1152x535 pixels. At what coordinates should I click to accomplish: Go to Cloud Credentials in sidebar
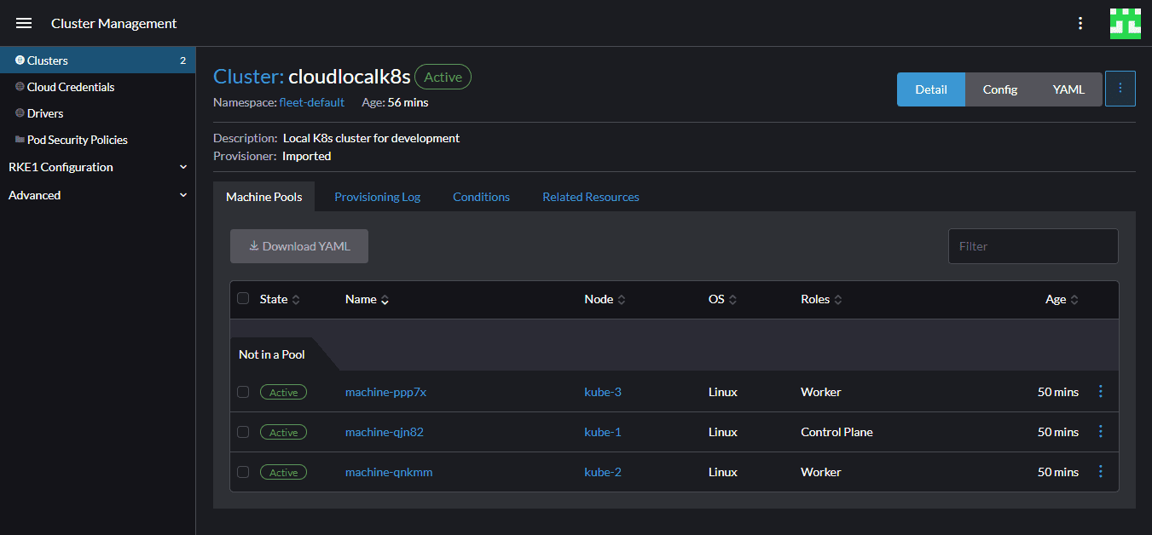coord(71,87)
